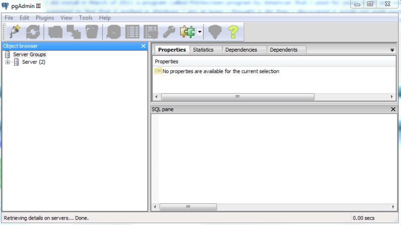Image resolution: width=401 pixels, height=225 pixels.
Task: Click the SQL pane left scroll arrow
Action: [155, 206]
